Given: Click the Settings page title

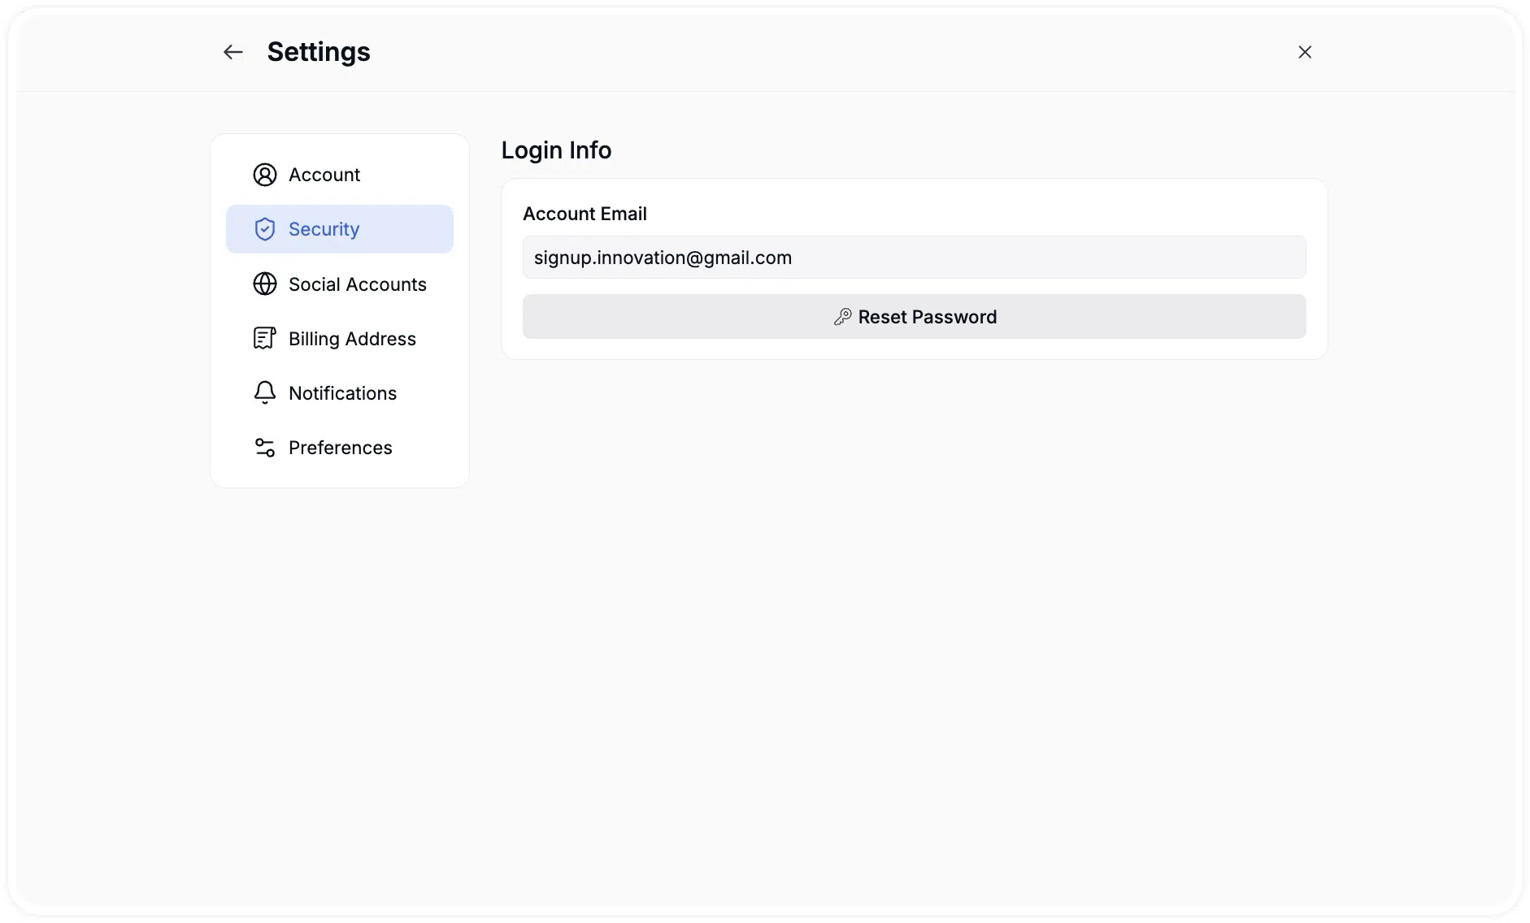Looking at the screenshot, I should point(319,52).
